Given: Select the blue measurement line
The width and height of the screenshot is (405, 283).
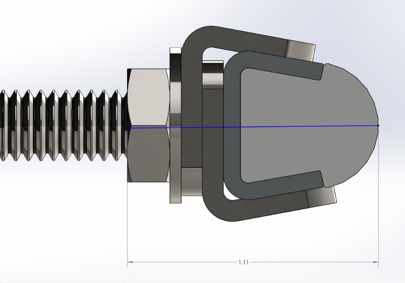Looking at the screenshot, I should [x=253, y=127].
